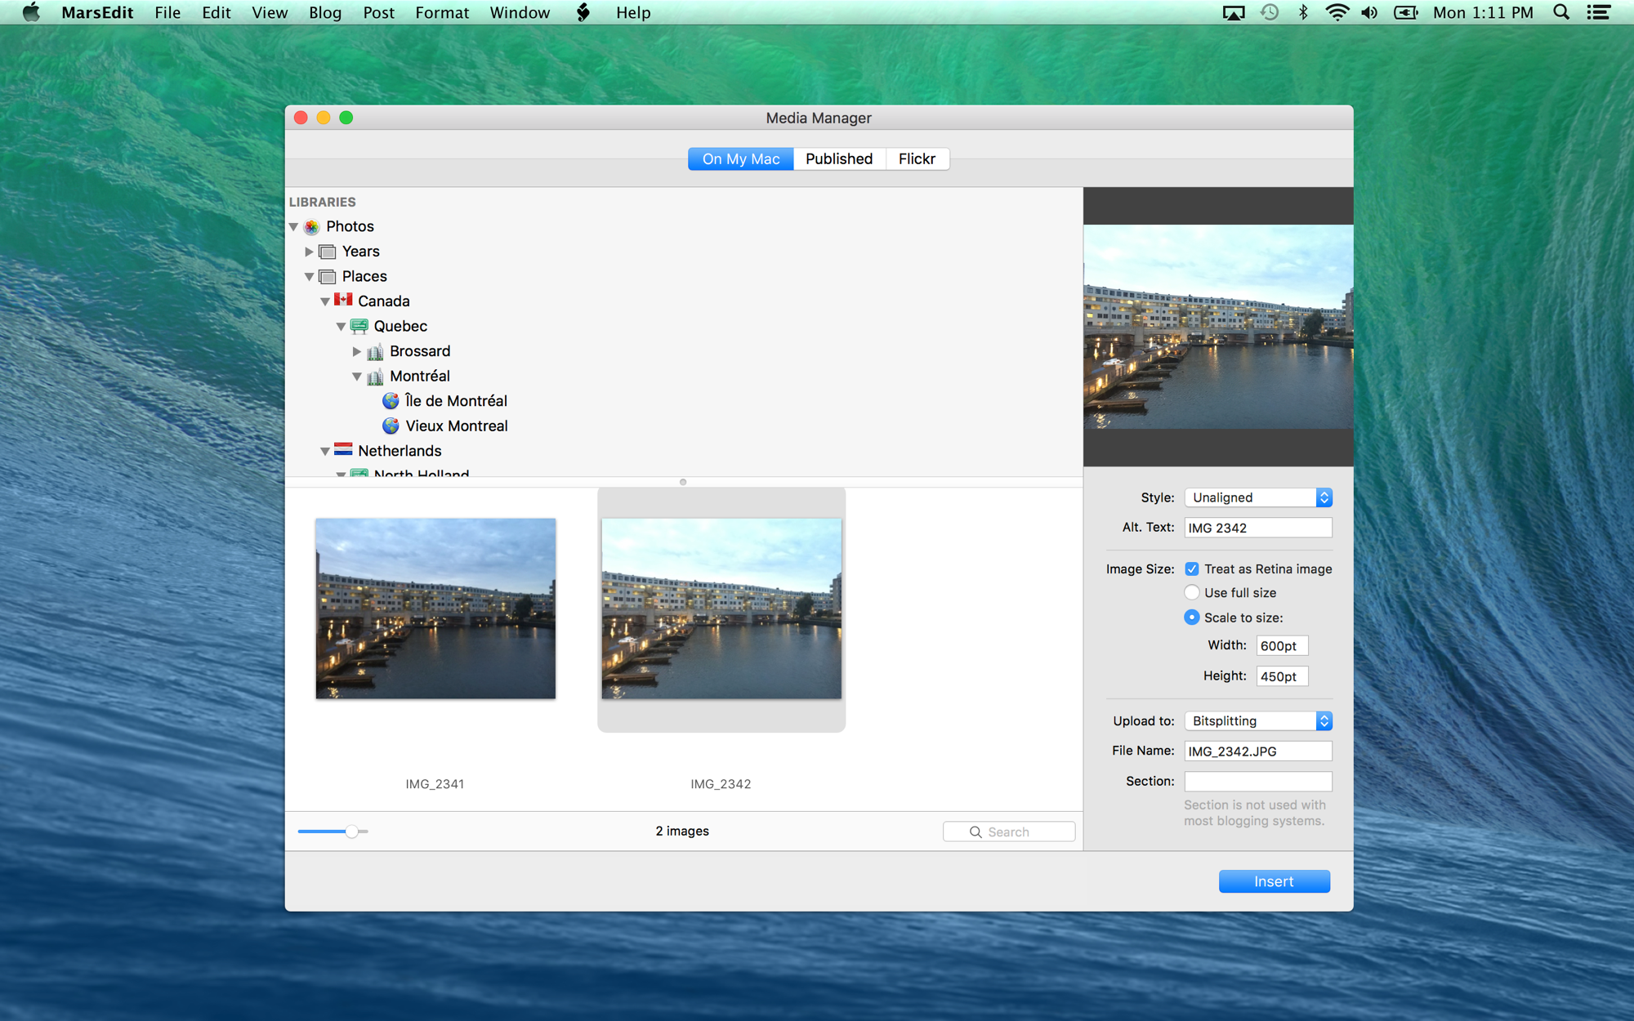The image size is (1634, 1021).
Task: Click the Alt Text input field
Action: [x=1257, y=528]
